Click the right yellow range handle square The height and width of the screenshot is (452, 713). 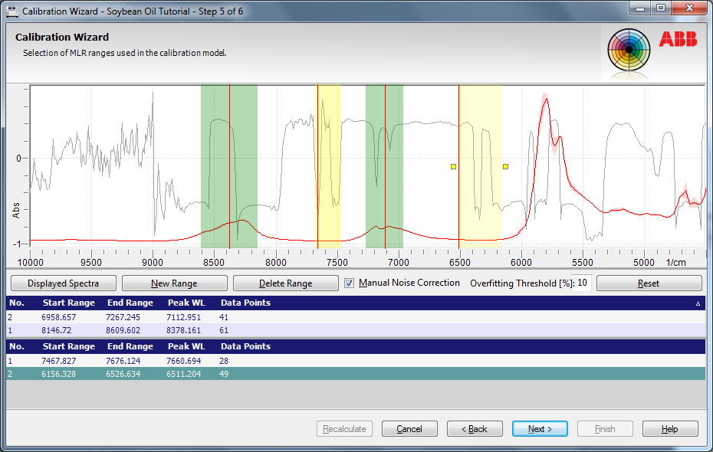505,166
